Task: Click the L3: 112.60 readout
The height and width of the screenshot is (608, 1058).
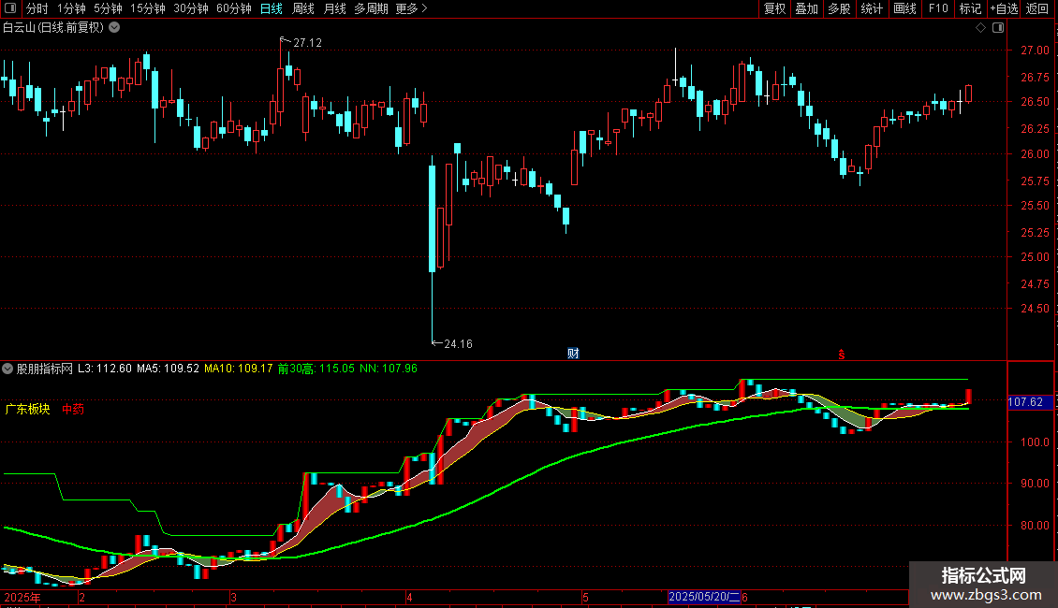Action: click(x=105, y=369)
